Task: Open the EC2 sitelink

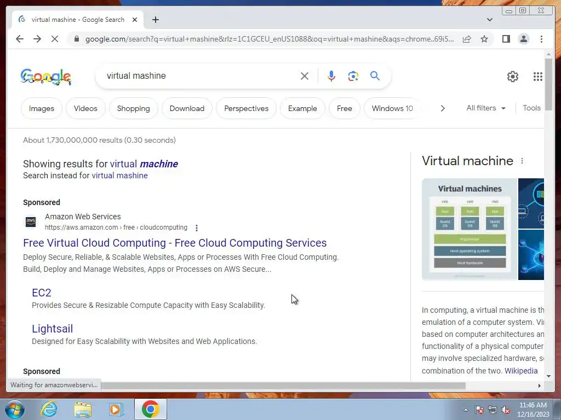Action: point(42,293)
